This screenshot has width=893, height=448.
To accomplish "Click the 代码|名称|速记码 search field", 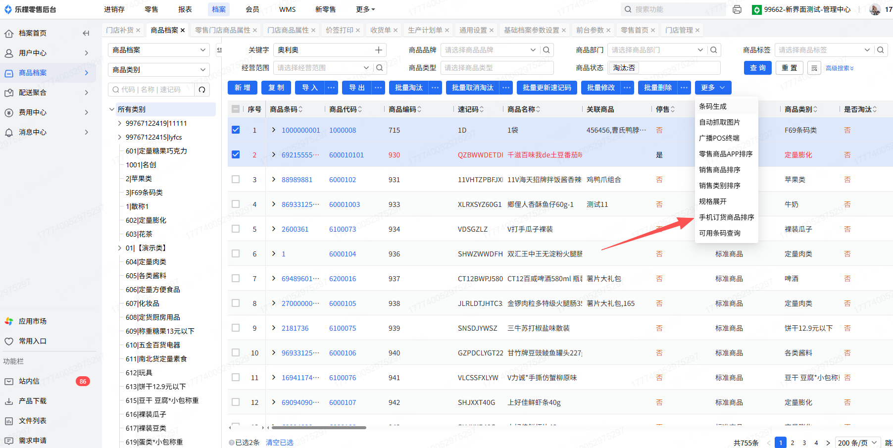I will [x=151, y=90].
